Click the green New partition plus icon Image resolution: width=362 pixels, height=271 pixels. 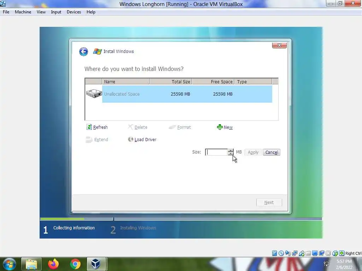coord(220,127)
